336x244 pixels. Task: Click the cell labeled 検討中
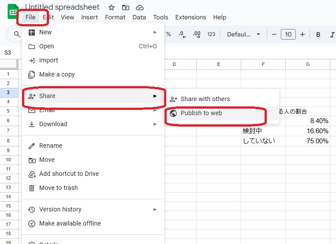pyautogui.click(x=263, y=131)
